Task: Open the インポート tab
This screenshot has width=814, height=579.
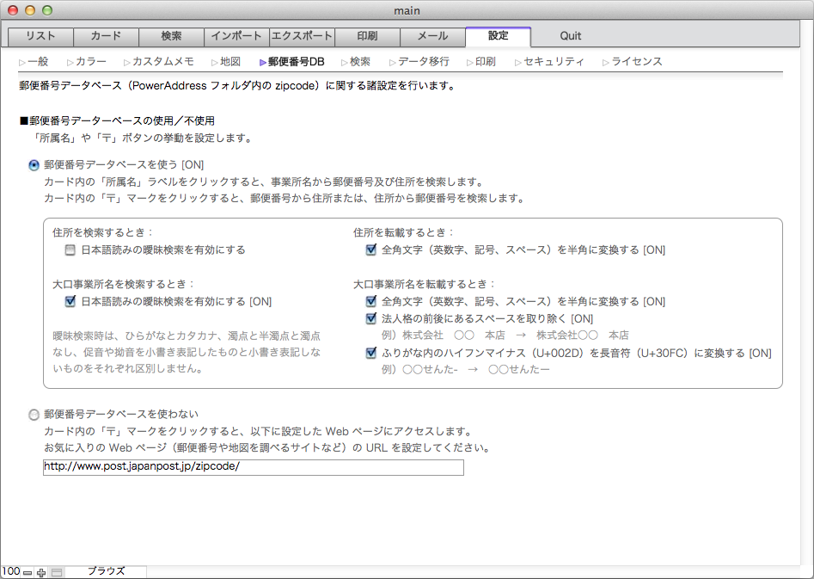Action: click(236, 36)
